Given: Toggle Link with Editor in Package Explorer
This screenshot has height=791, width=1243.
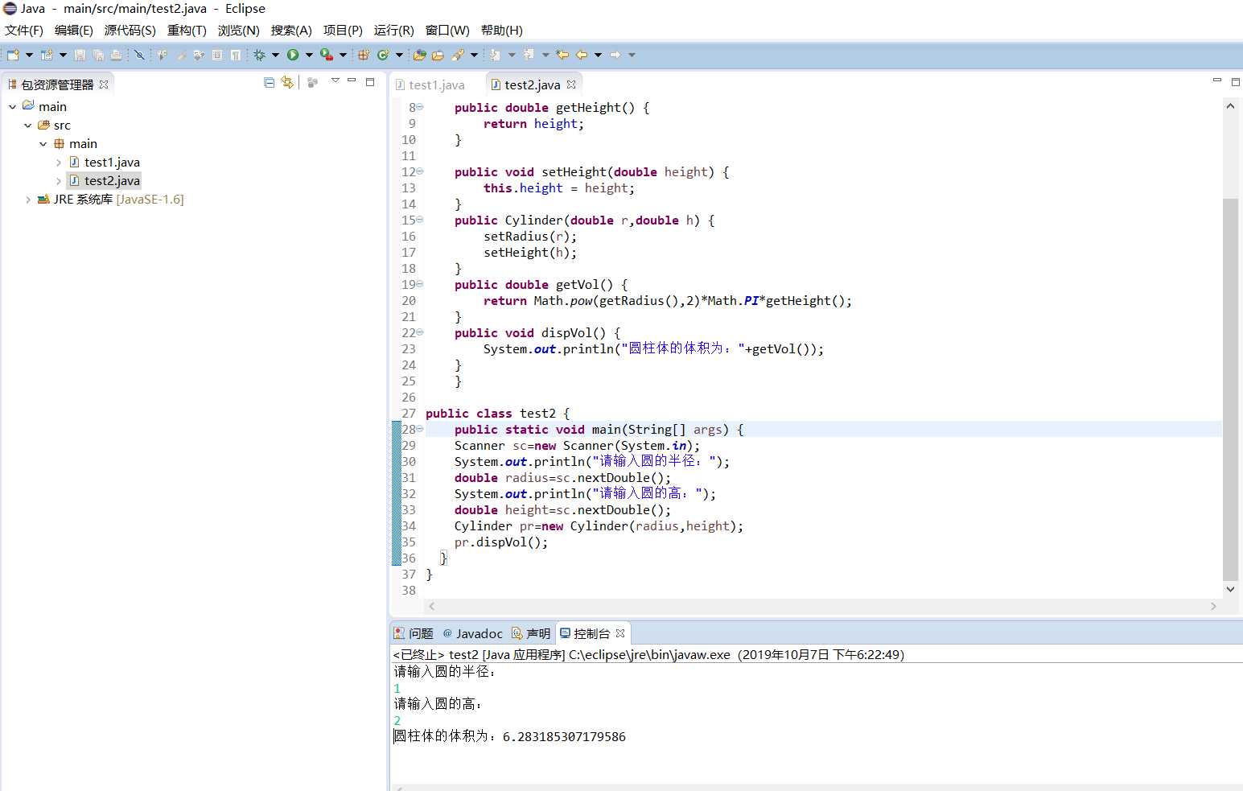Looking at the screenshot, I should (287, 82).
